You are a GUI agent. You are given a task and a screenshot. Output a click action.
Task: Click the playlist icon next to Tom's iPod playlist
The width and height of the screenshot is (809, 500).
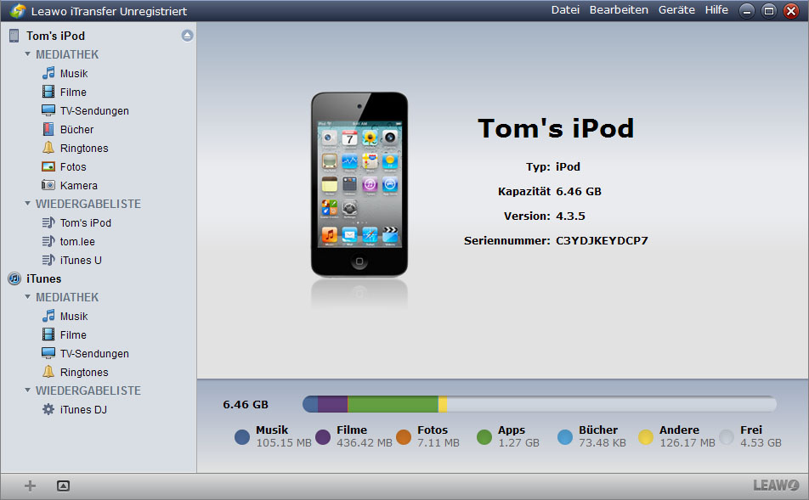(48, 222)
